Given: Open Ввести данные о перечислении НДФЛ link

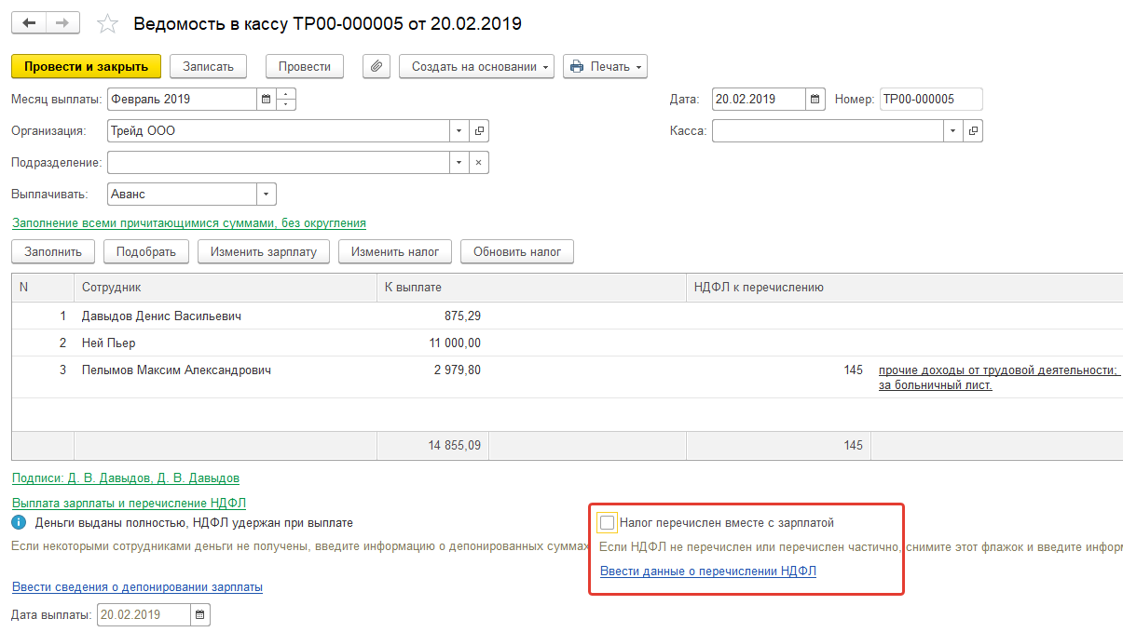Looking at the screenshot, I should click(708, 571).
